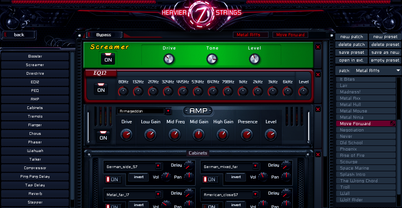Remove the Cabinets module with its red X
This screenshot has width=402, height=208.
318,155
